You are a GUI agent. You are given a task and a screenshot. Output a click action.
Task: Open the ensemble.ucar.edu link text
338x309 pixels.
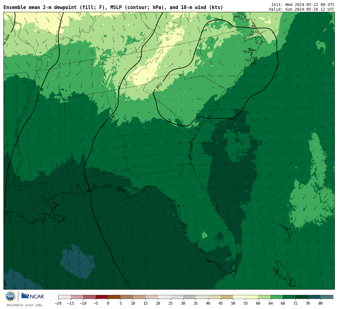[x=24, y=305]
